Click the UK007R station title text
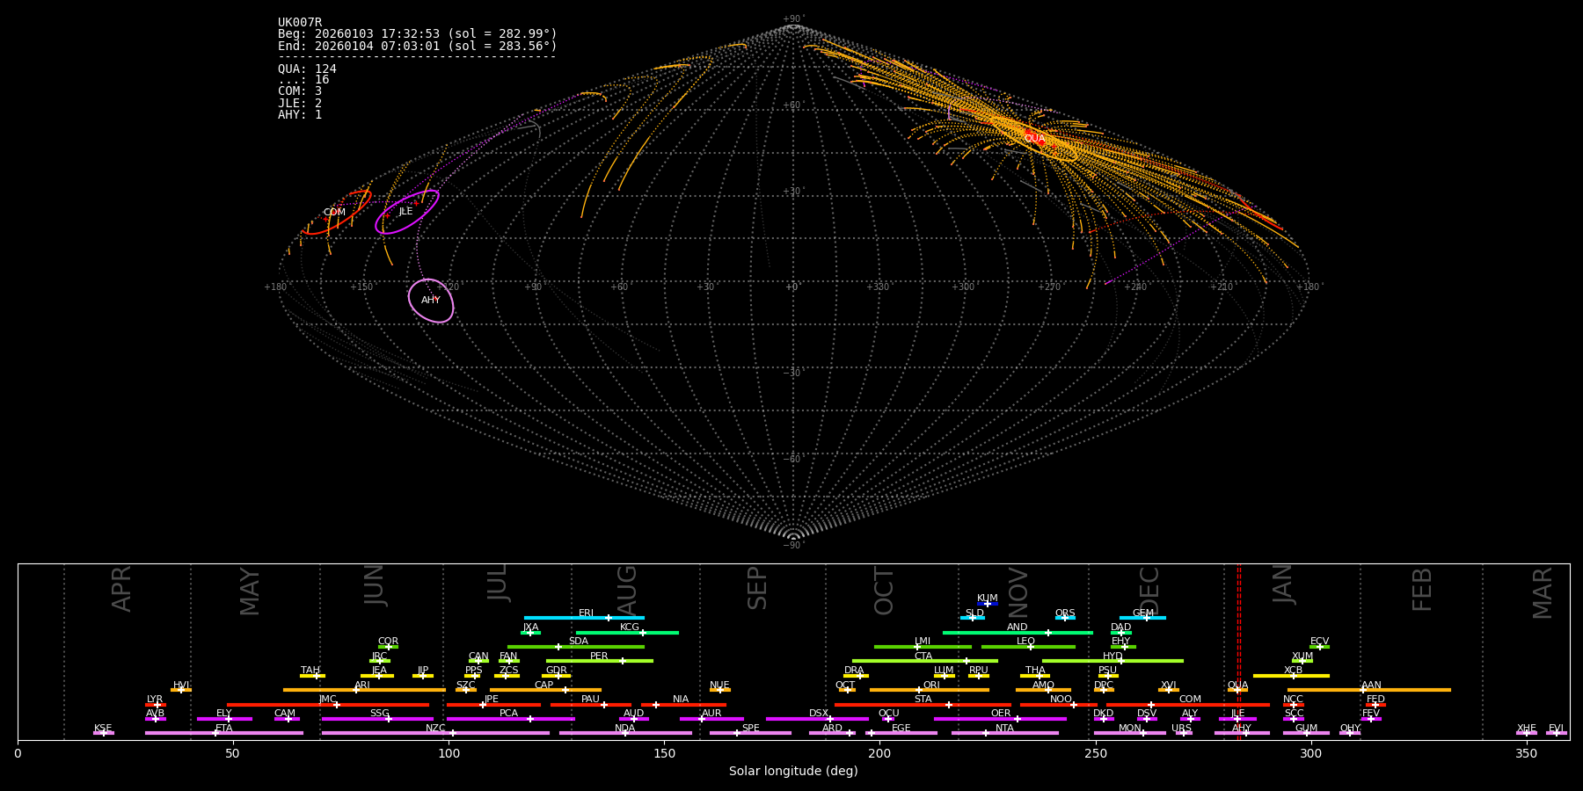 point(300,23)
